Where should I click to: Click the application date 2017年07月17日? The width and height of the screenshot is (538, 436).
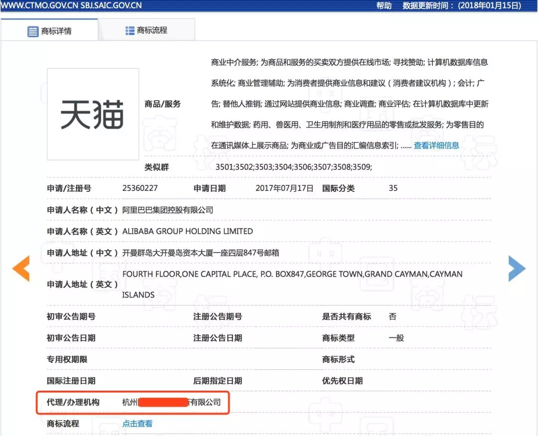coord(284,188)
